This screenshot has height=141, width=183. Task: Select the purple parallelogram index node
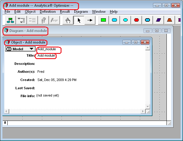pos(159,20)
